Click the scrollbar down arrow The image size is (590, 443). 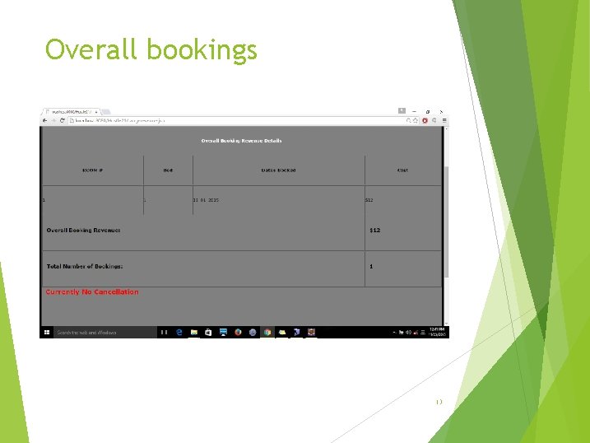[x=447, y=323]
